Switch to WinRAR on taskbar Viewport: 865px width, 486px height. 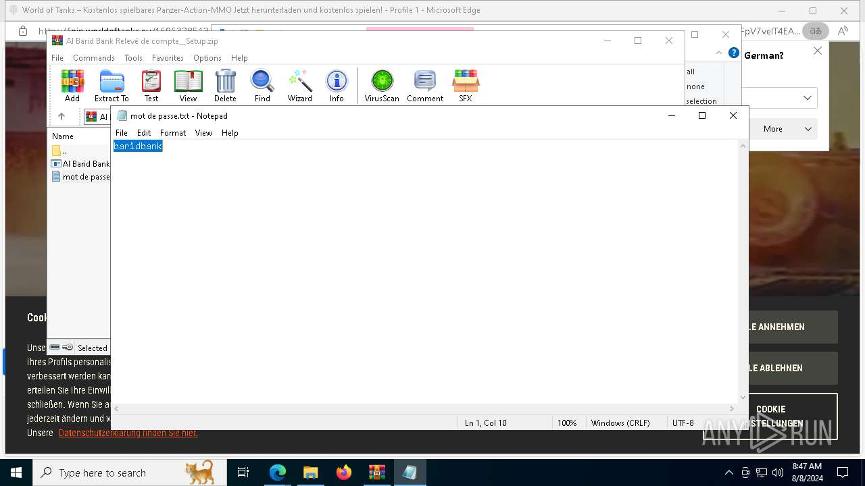(377, 473)
